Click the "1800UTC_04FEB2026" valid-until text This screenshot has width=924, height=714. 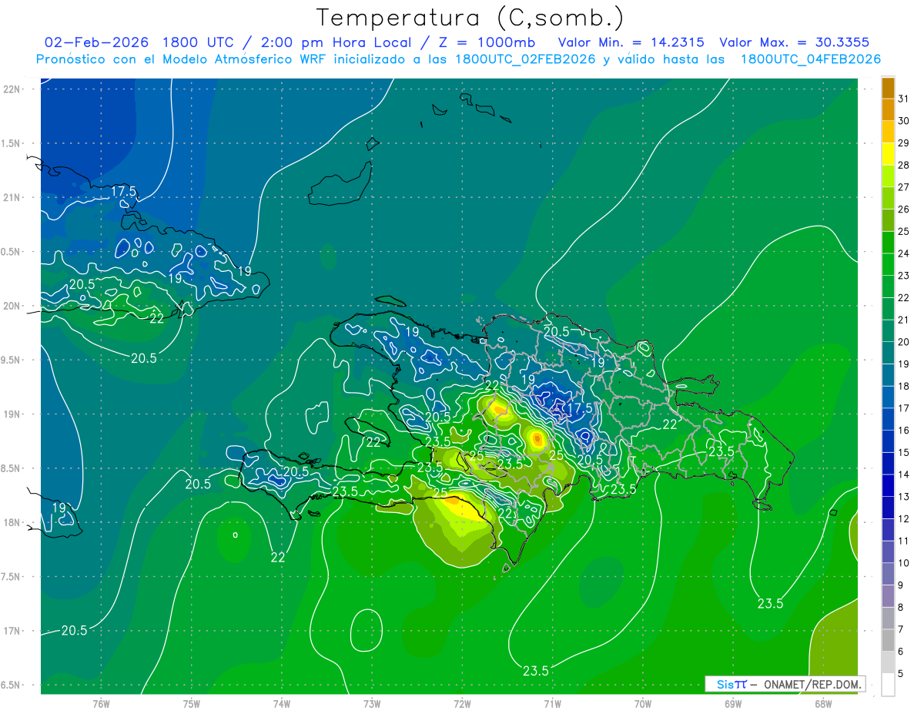(x=811, y=59)
